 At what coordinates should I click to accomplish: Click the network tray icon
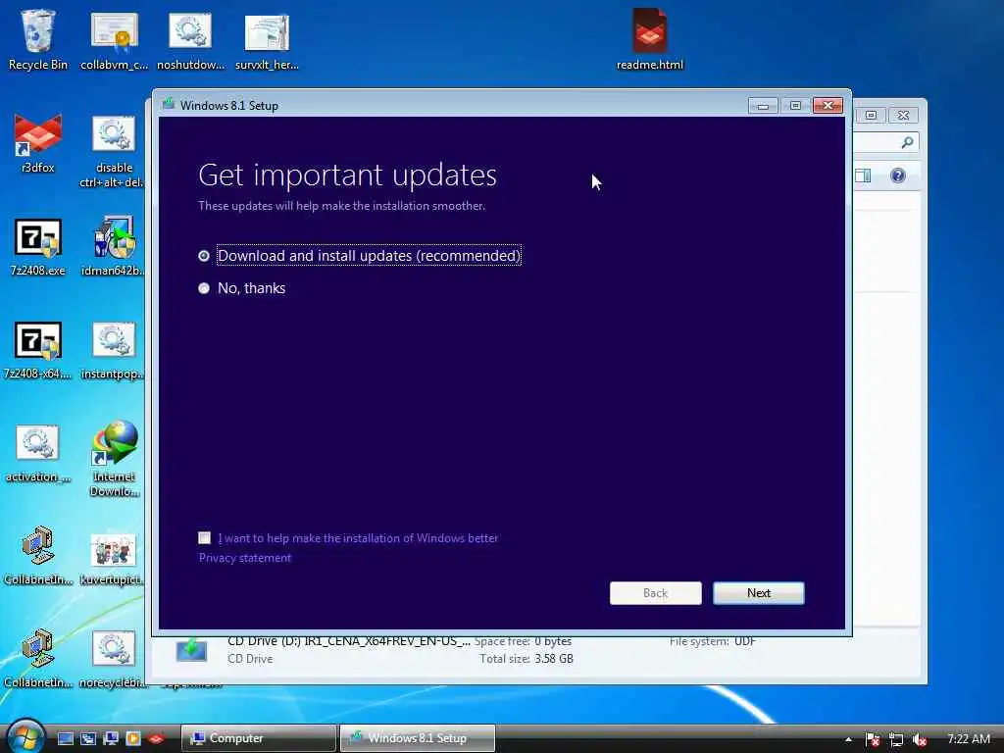[896, 739]
